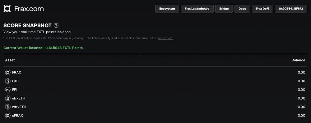Click the wfrxETH row balance 0.00

click(x=301, y=107)
